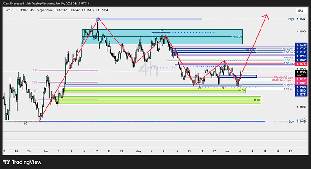Click the H1.16451 high value

tap(74, 10)
